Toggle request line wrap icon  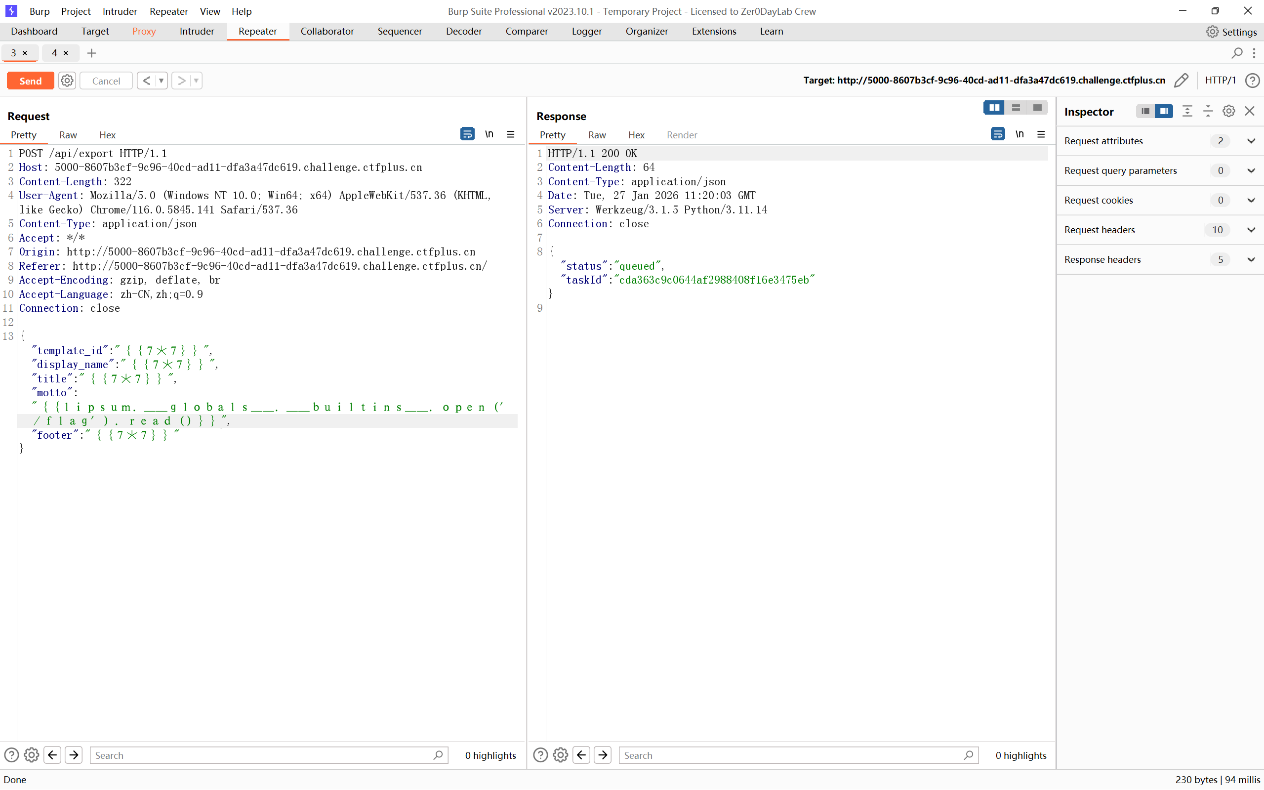pyautogui.click(x=467, y=134)
